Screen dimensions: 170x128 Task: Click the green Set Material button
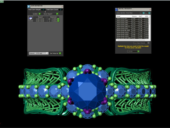tap(60, 53)
